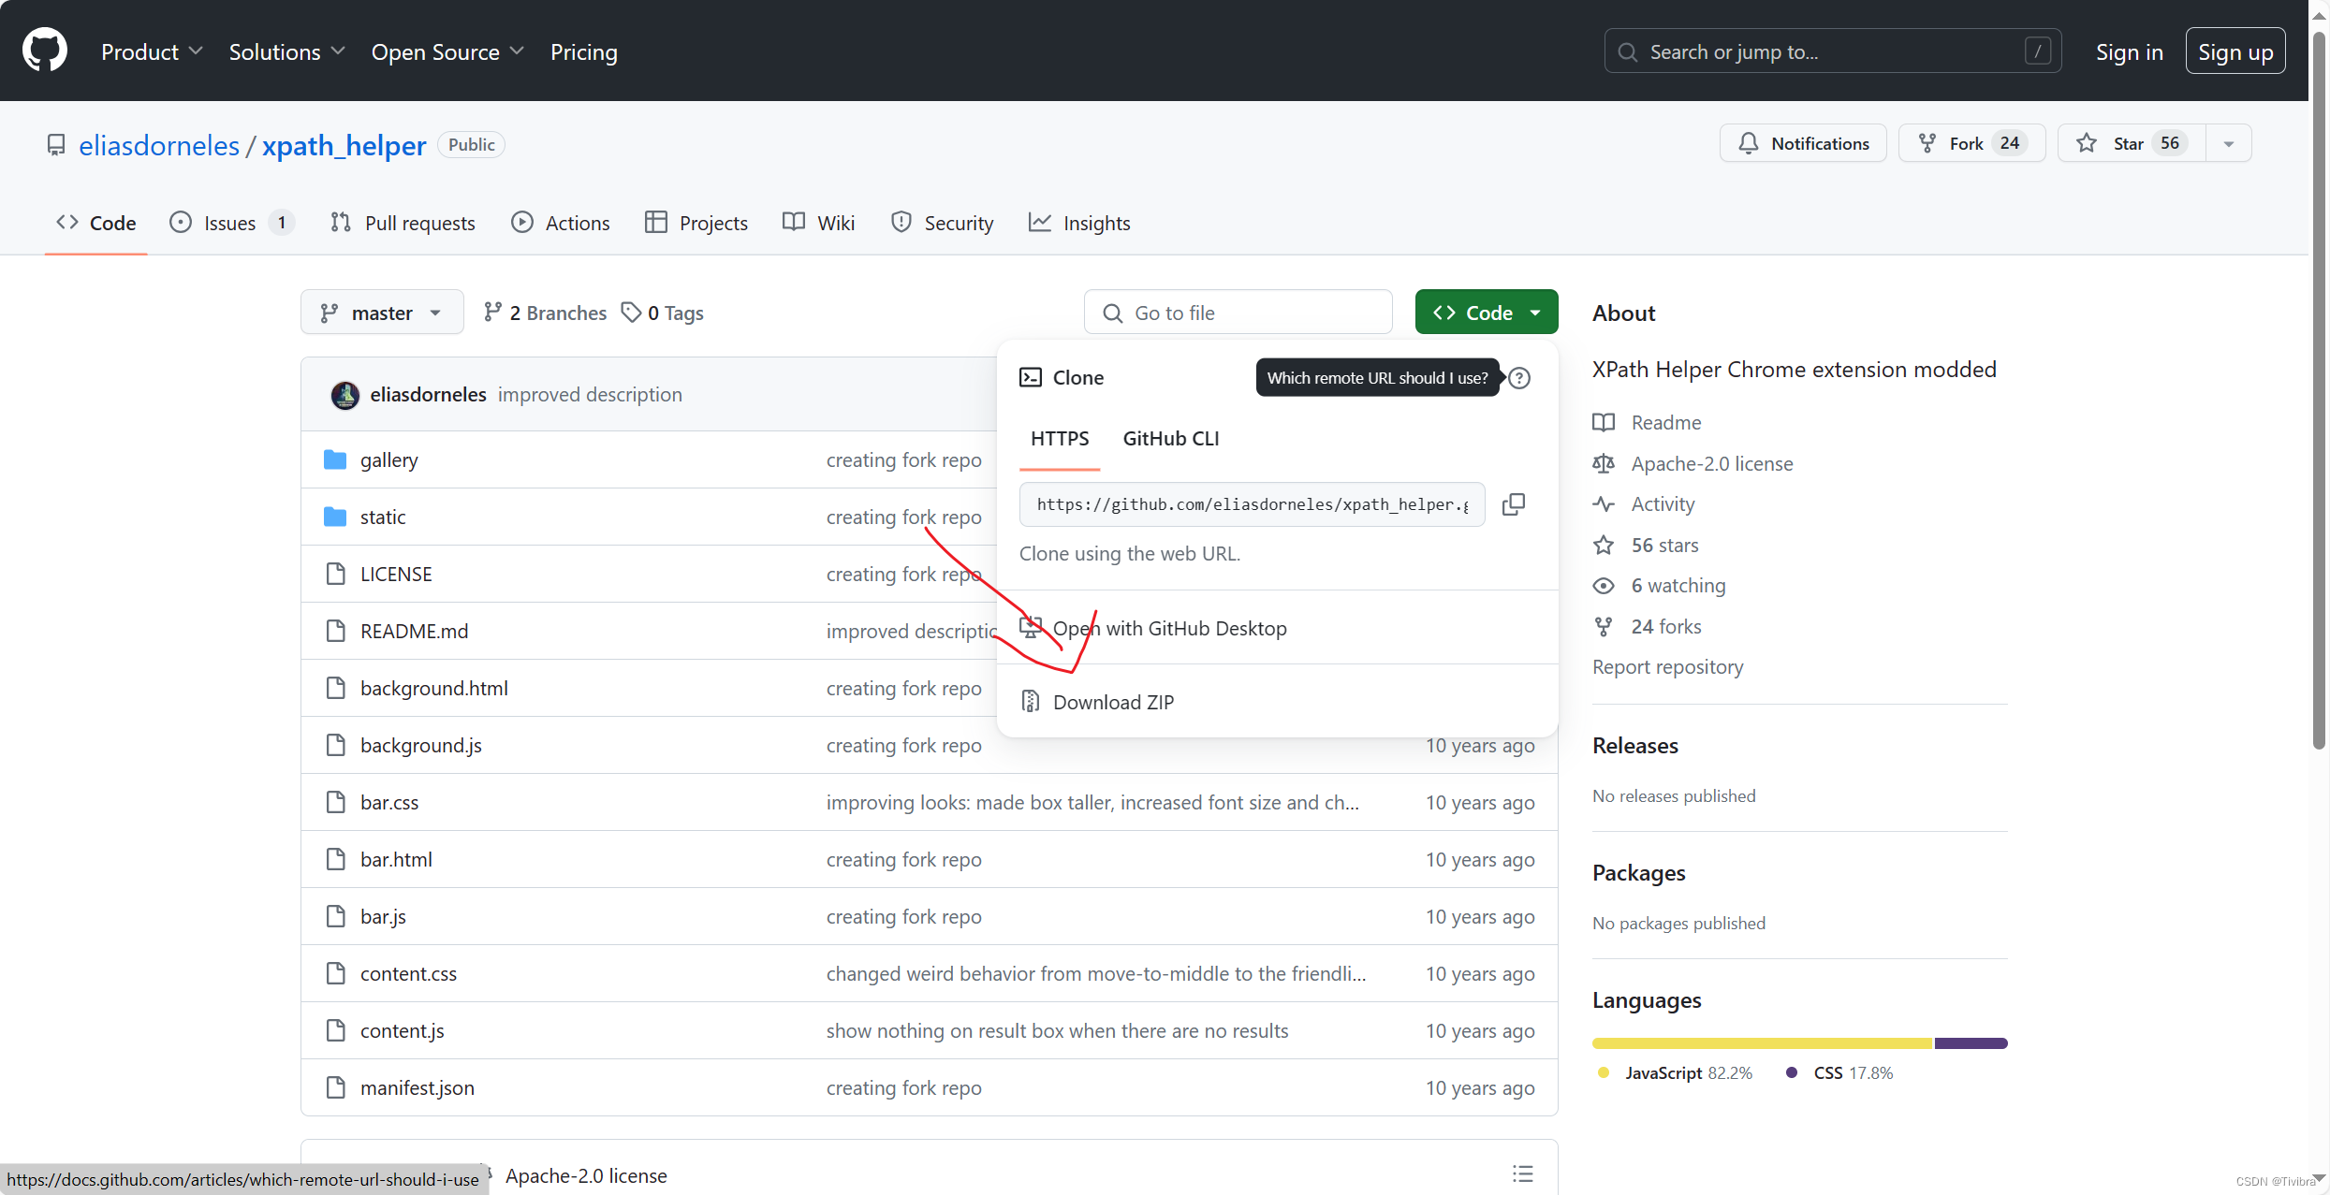
Task: Click the eliasdorneles avatar thumbnail
Action: click(344, 395)
